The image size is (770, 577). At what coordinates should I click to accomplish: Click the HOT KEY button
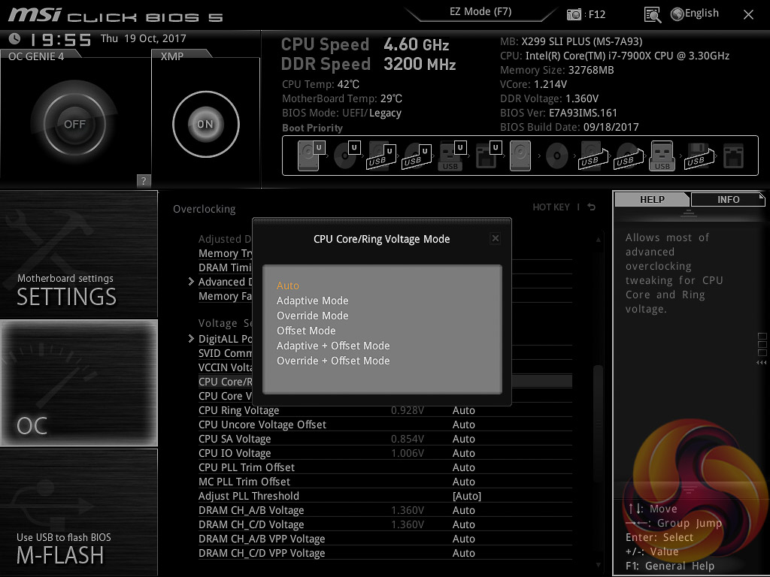pyautogui.click(x=551, y=207)
